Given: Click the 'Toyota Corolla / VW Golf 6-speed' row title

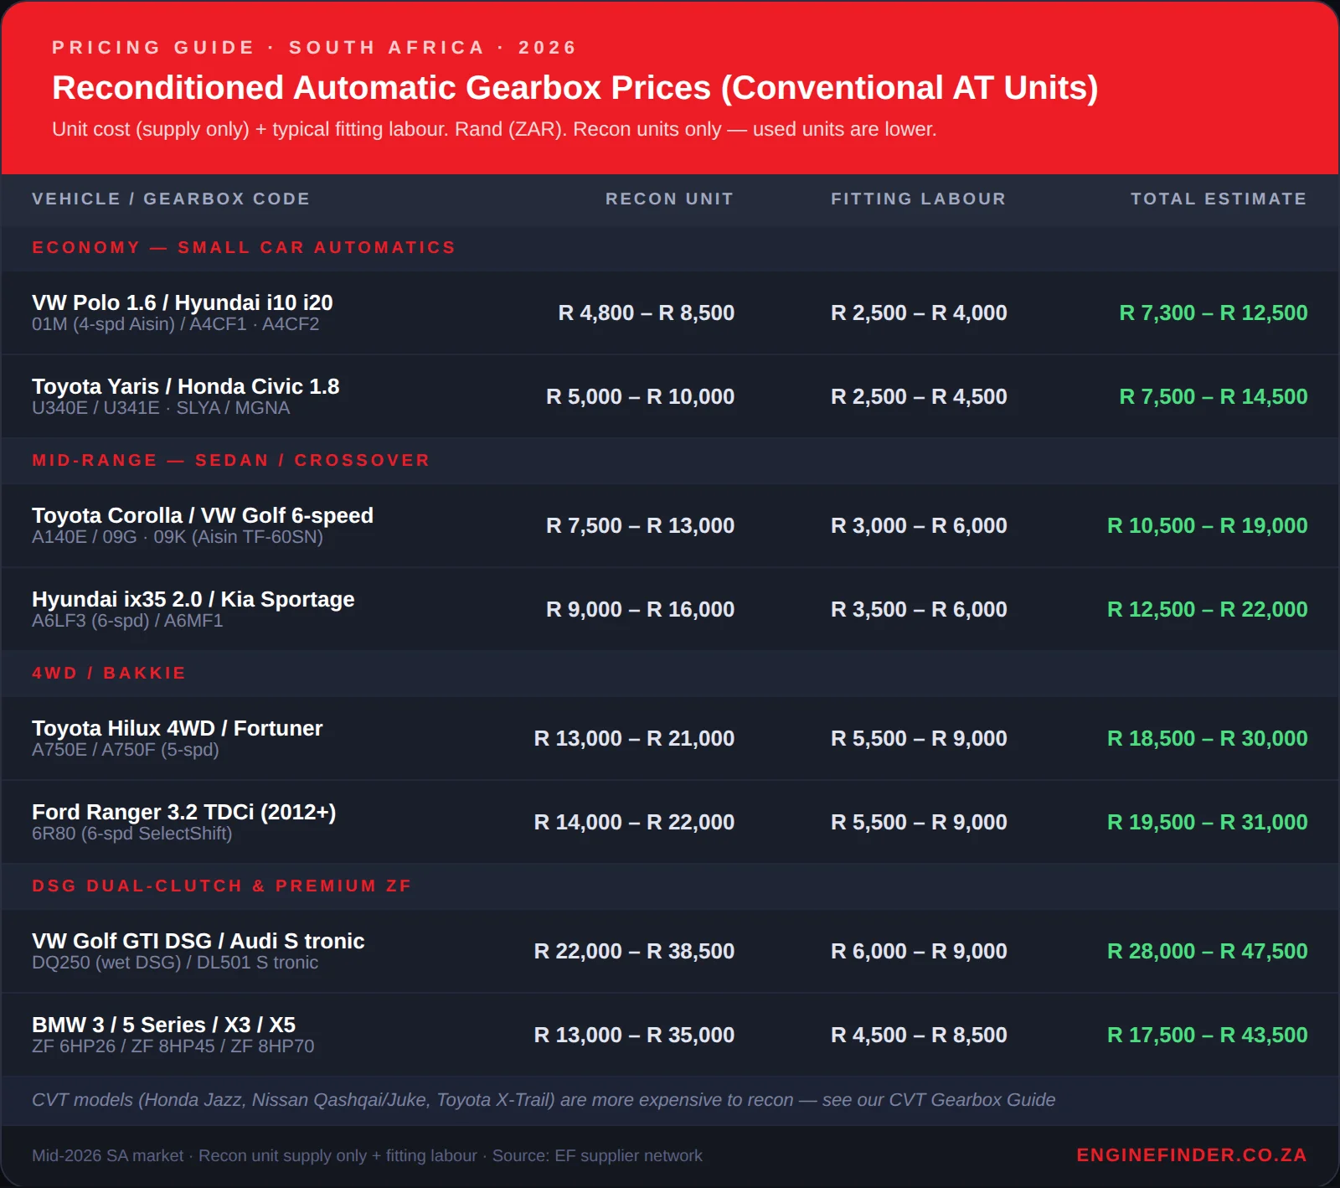Looking at the screenshot, I should tap(203, 515).
